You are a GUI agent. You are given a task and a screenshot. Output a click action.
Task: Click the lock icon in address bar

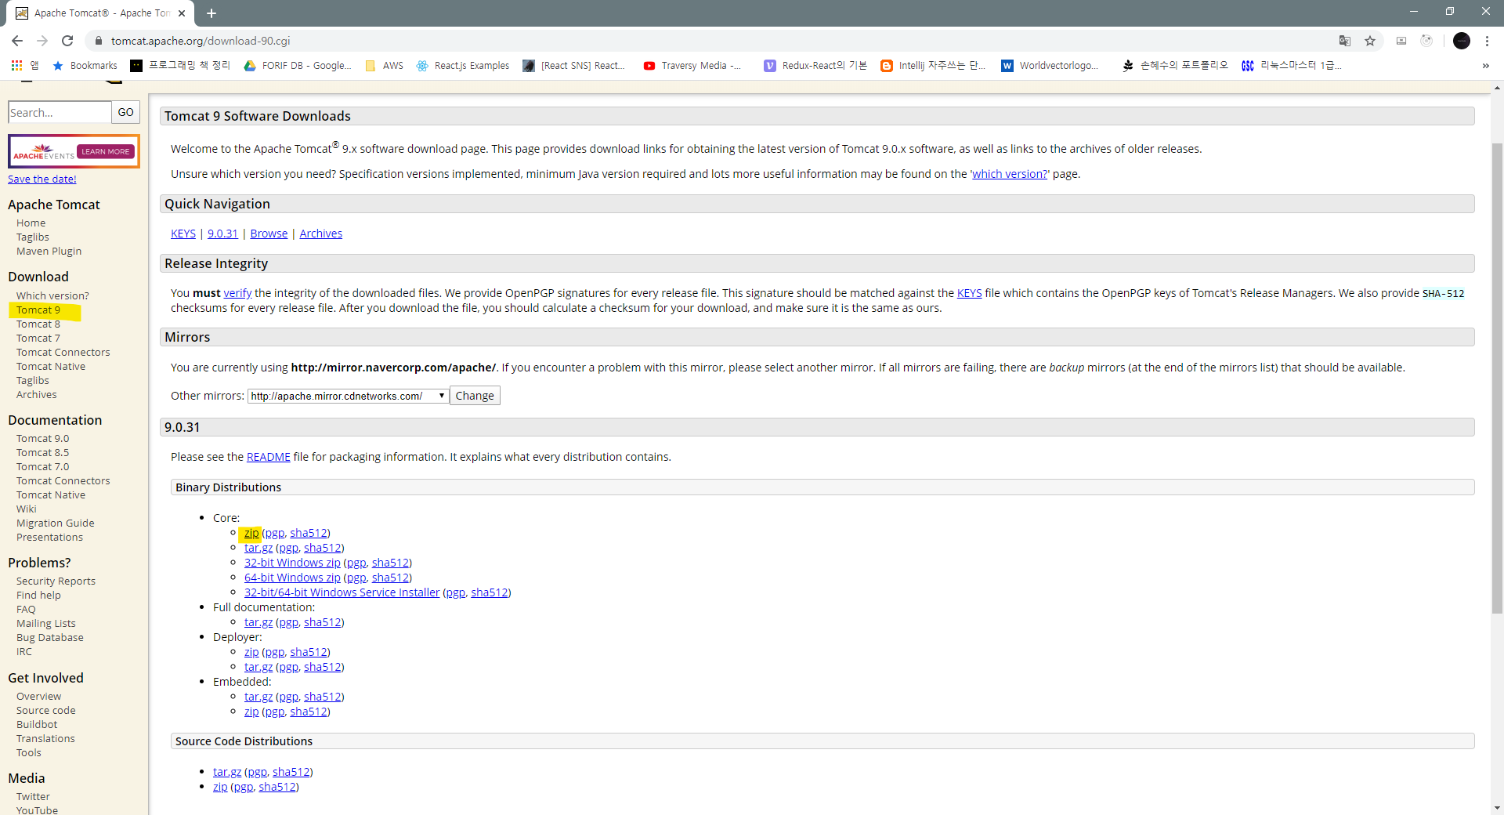tap(98, 41)
